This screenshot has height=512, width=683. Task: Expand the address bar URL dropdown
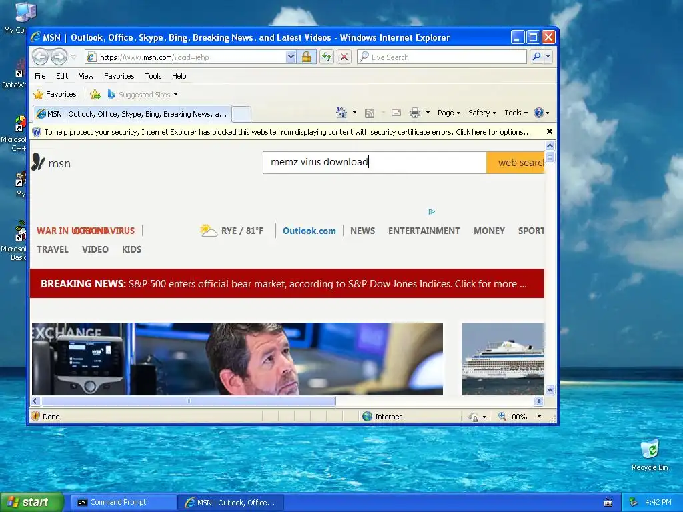[x=291, y=57]
